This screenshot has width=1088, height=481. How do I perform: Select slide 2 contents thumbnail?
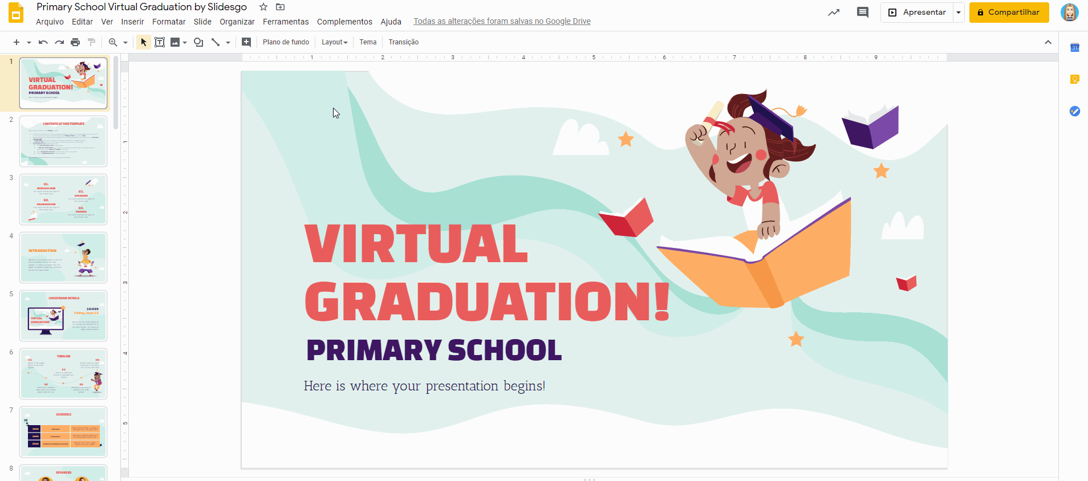point(63,141)
